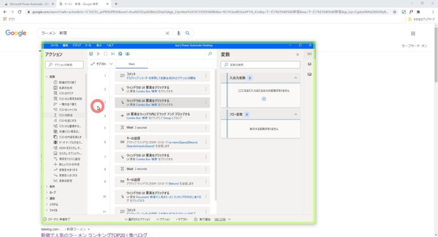The width and height of the screenshot is (438, 237).
Task: Open the 編集 menu
Action: pyautogui.click(x=66, y=45)
